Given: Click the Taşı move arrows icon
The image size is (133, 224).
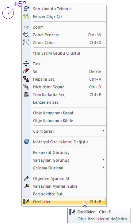Looking at the screenshot, I should [26, 64].
